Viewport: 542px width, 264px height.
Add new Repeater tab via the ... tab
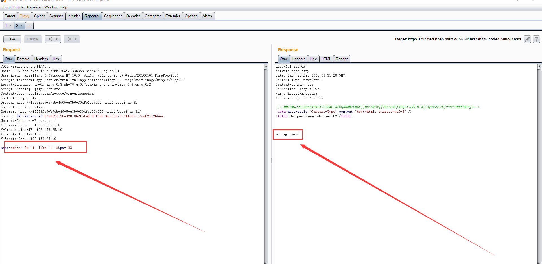[29, 26]
